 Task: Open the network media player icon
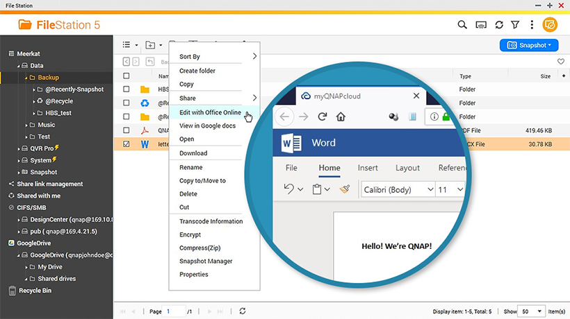(x=480, y=25)
